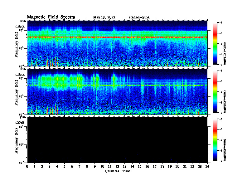Viewport: 247px width, 191px height.
Task: Click the hour 22 tick label
Action: (x=192, y=167)
